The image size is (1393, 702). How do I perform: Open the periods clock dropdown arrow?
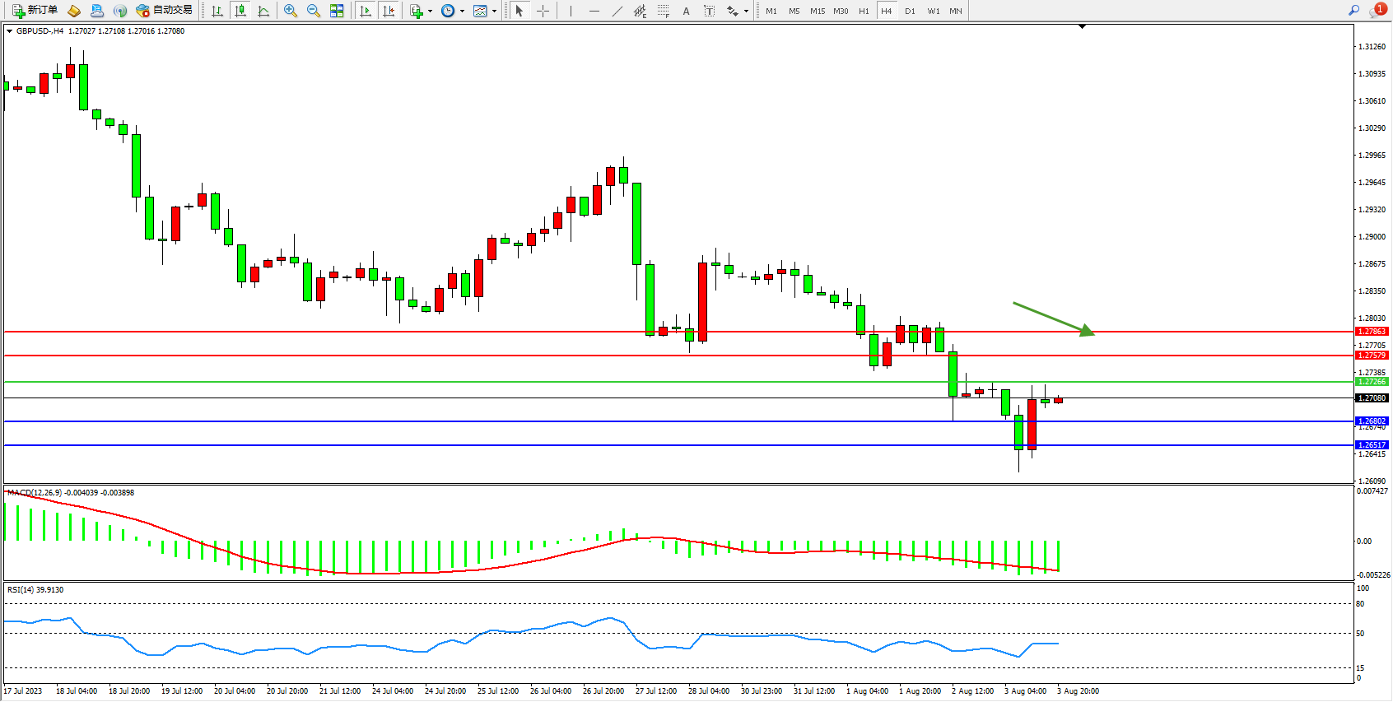coord(462,12)
